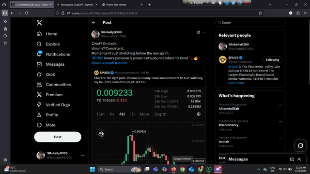The height and width of the screenshot is (174, 310).
Task: Click the round indicator icon on chart
Action: (101, 134)
